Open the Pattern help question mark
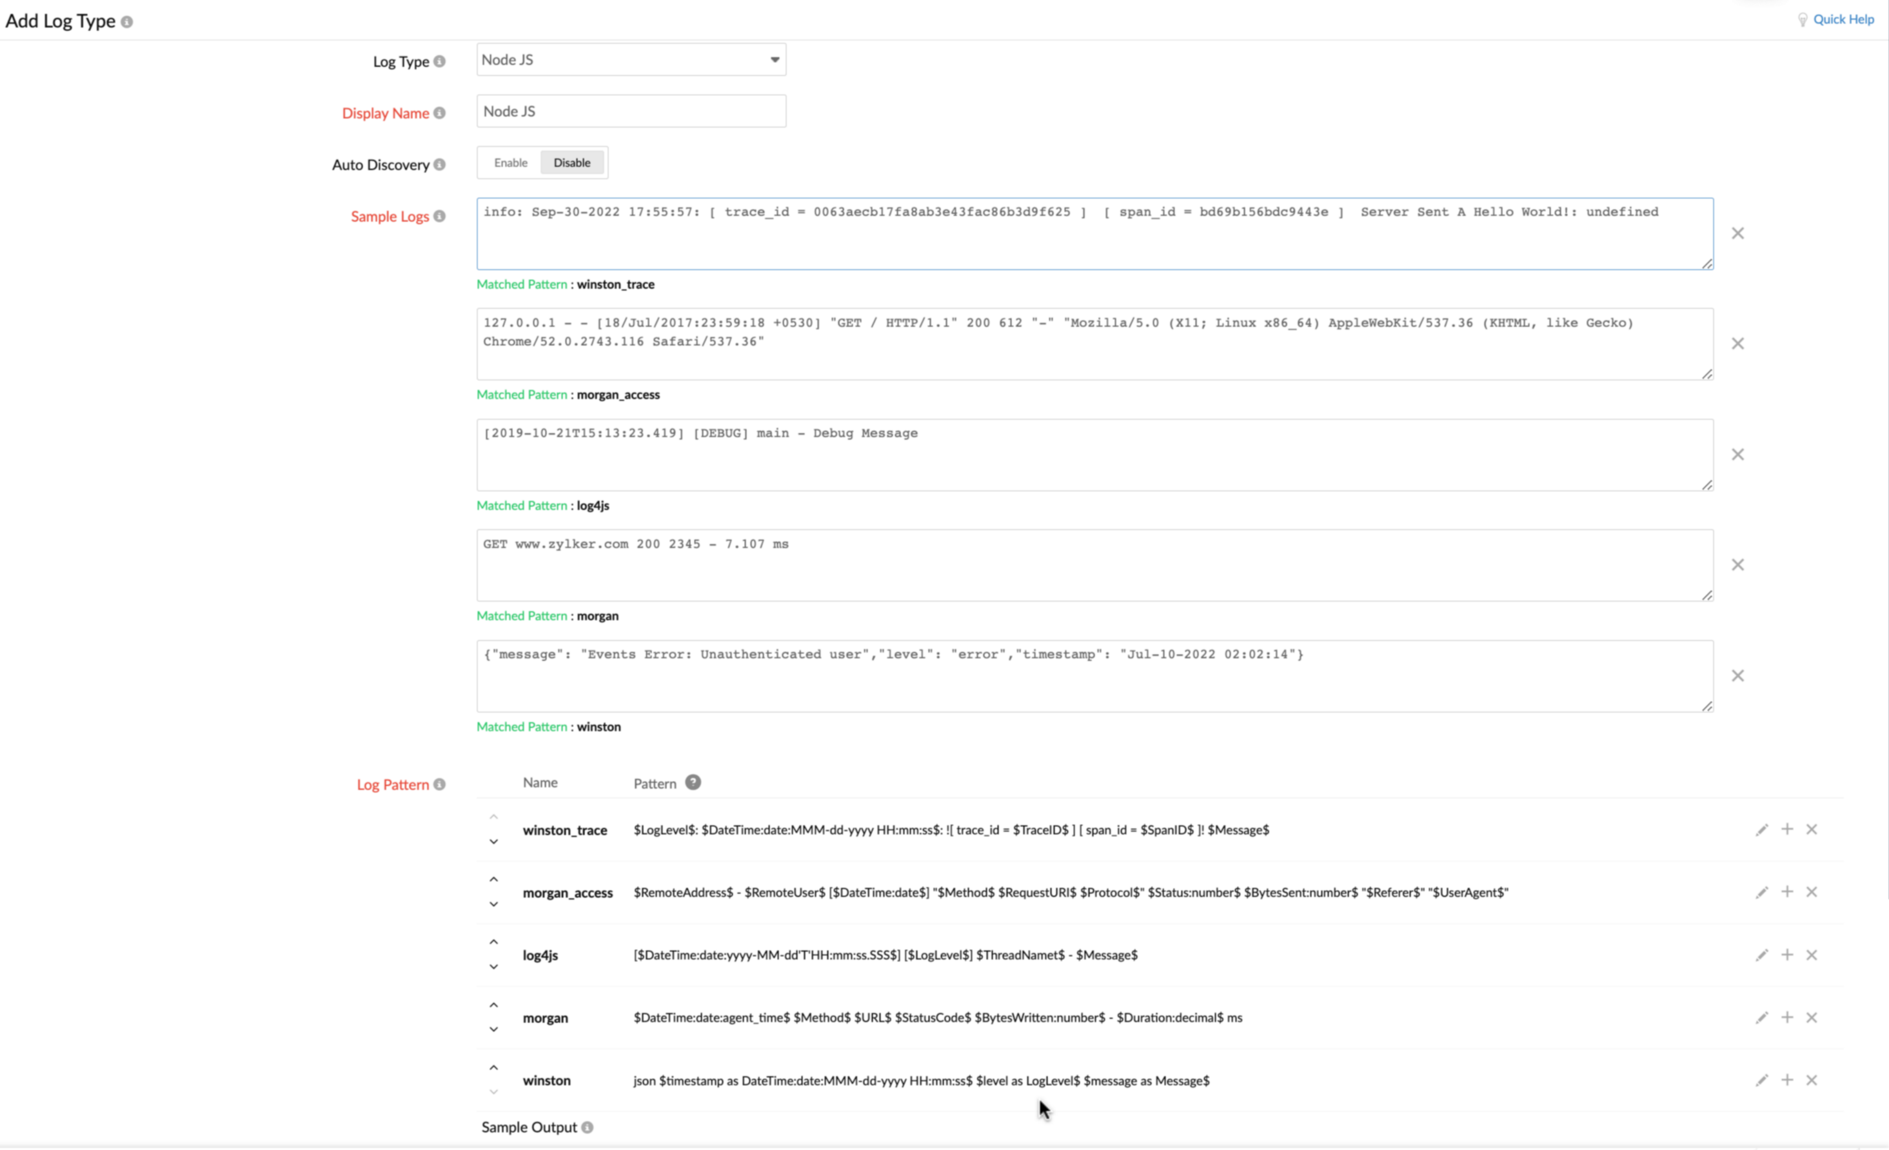 (x=692, y=782)
